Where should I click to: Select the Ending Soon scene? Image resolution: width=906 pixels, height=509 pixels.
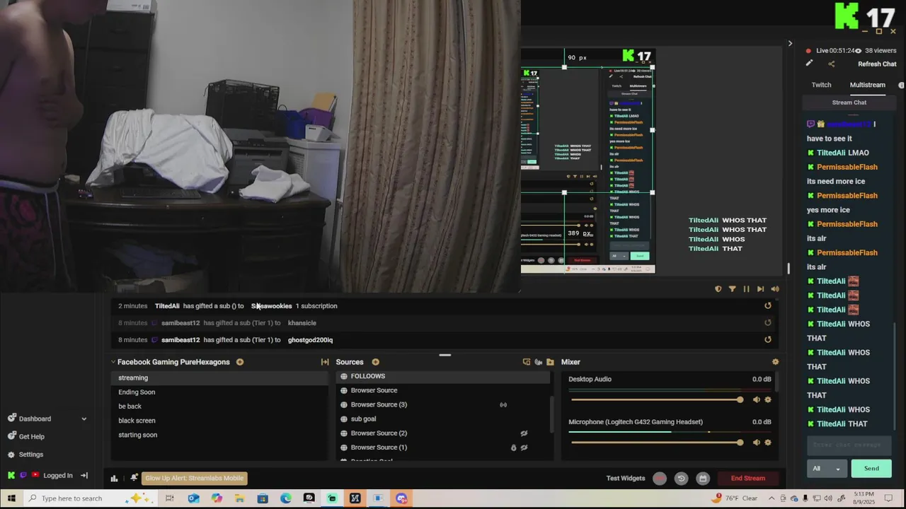tap(219, 392)
